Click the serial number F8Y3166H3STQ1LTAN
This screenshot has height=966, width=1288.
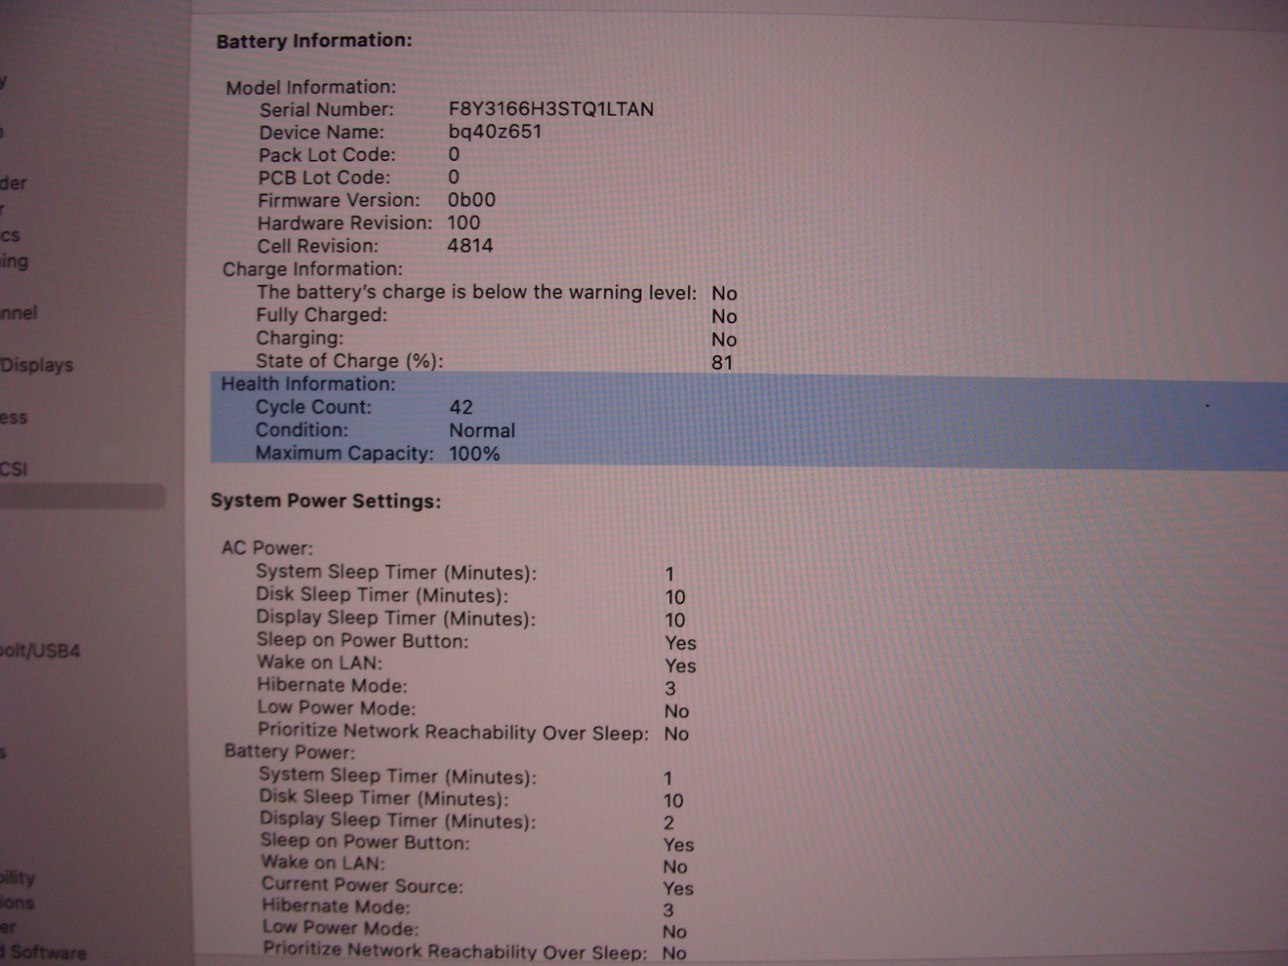point(551,109)
